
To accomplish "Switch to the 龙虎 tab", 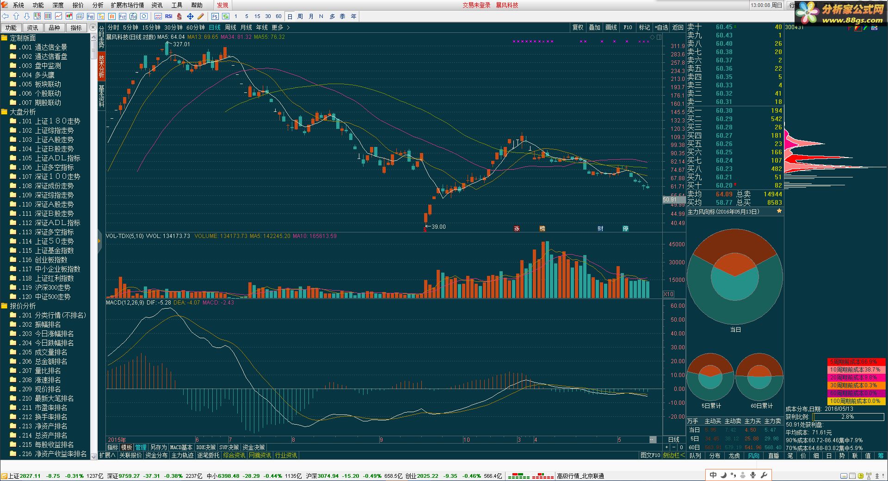I will click(x=734, y=456).
